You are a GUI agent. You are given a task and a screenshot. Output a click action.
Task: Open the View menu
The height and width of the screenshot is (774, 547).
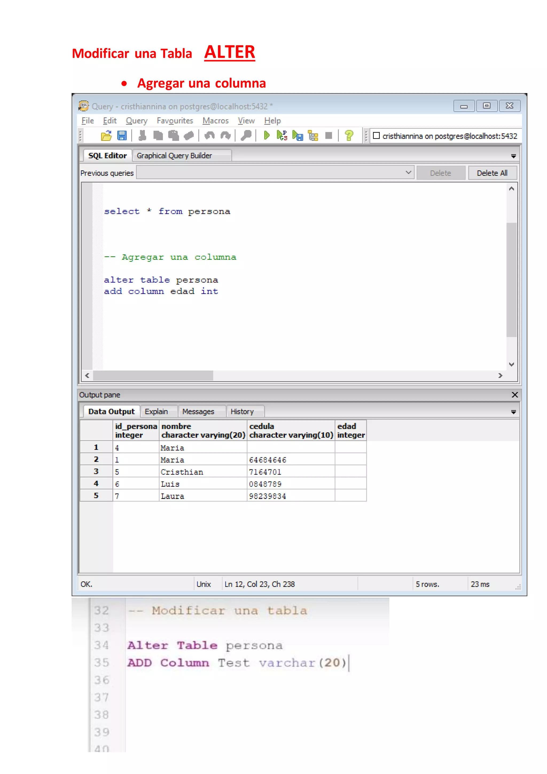(x=246, y=121)
